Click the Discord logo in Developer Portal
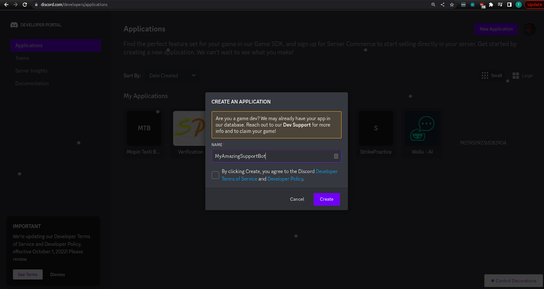The image size is (544, 289). point(14,25)
